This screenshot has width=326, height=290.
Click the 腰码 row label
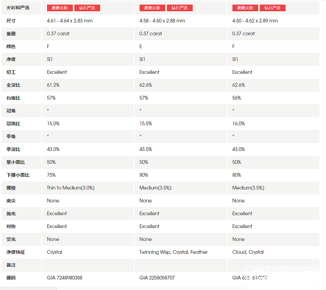11,278
